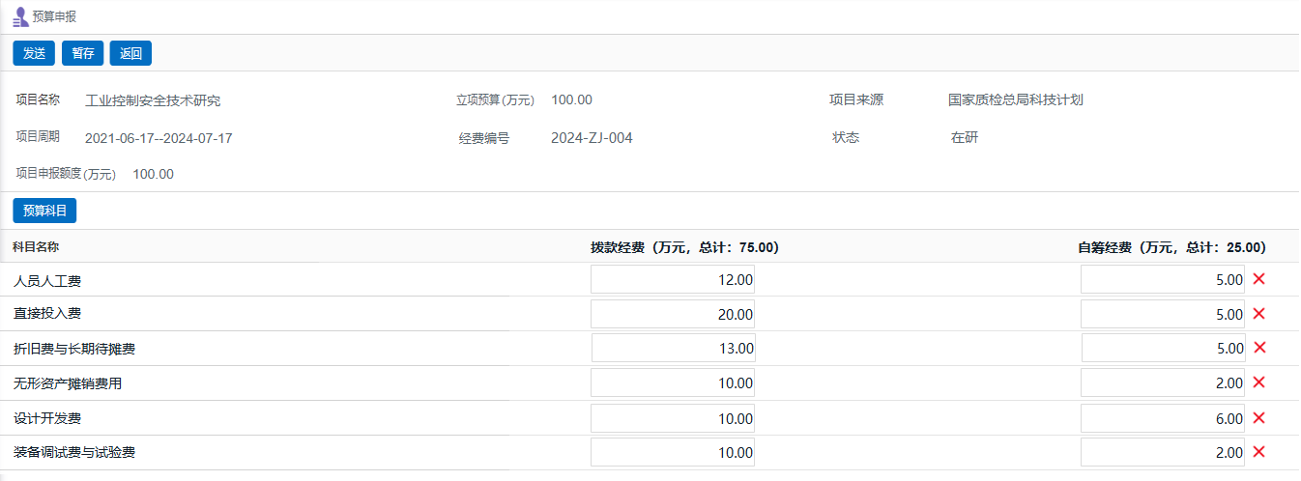Open the 预算科目 button
The width and height of the screenshot is (1301, 481).
(x=44, y=211)
